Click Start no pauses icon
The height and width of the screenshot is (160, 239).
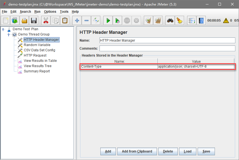pos(118,21)
